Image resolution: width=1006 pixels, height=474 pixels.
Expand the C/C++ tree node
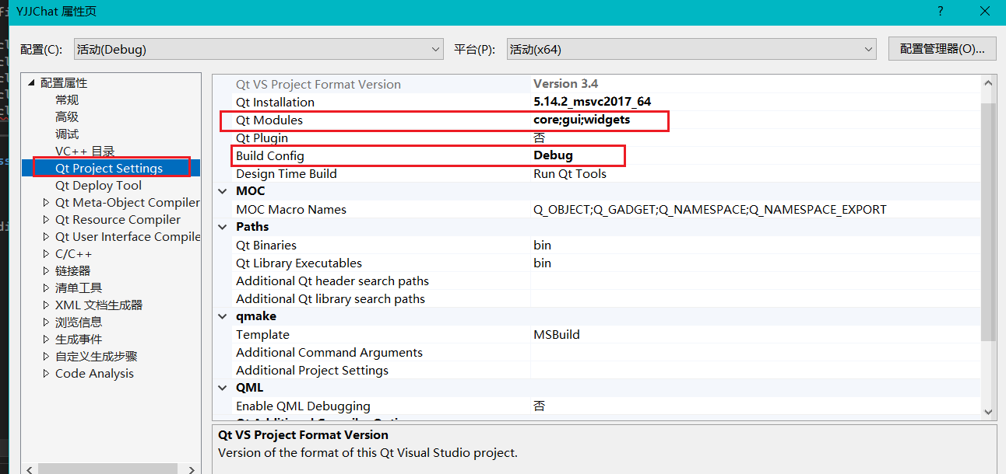[x=47, y=254]
